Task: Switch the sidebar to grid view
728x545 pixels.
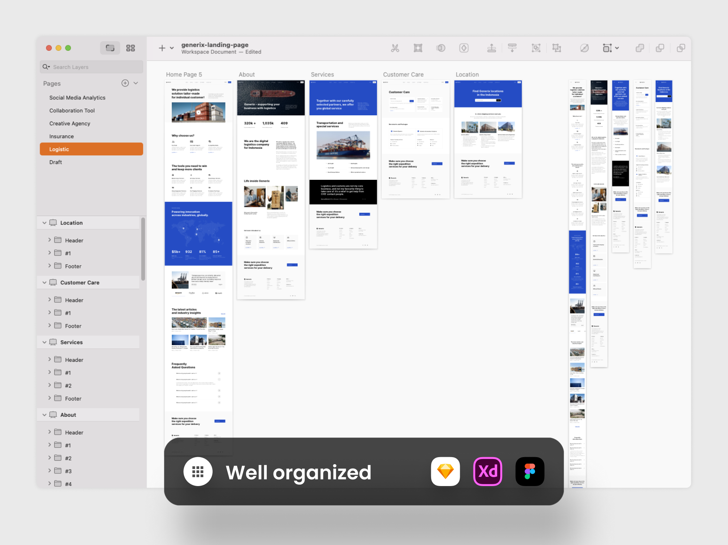Action: tap(131, 48)
